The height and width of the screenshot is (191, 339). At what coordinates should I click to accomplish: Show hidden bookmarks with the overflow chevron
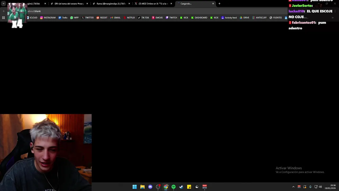(332, 18)
